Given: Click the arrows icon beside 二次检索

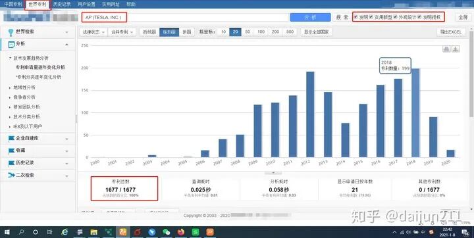Looking at the screenshot, I should coord(11,175).
